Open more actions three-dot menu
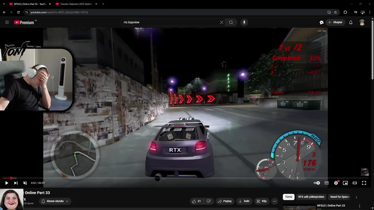This screenshot has width=374, height=210. click(x=274, y=201)
